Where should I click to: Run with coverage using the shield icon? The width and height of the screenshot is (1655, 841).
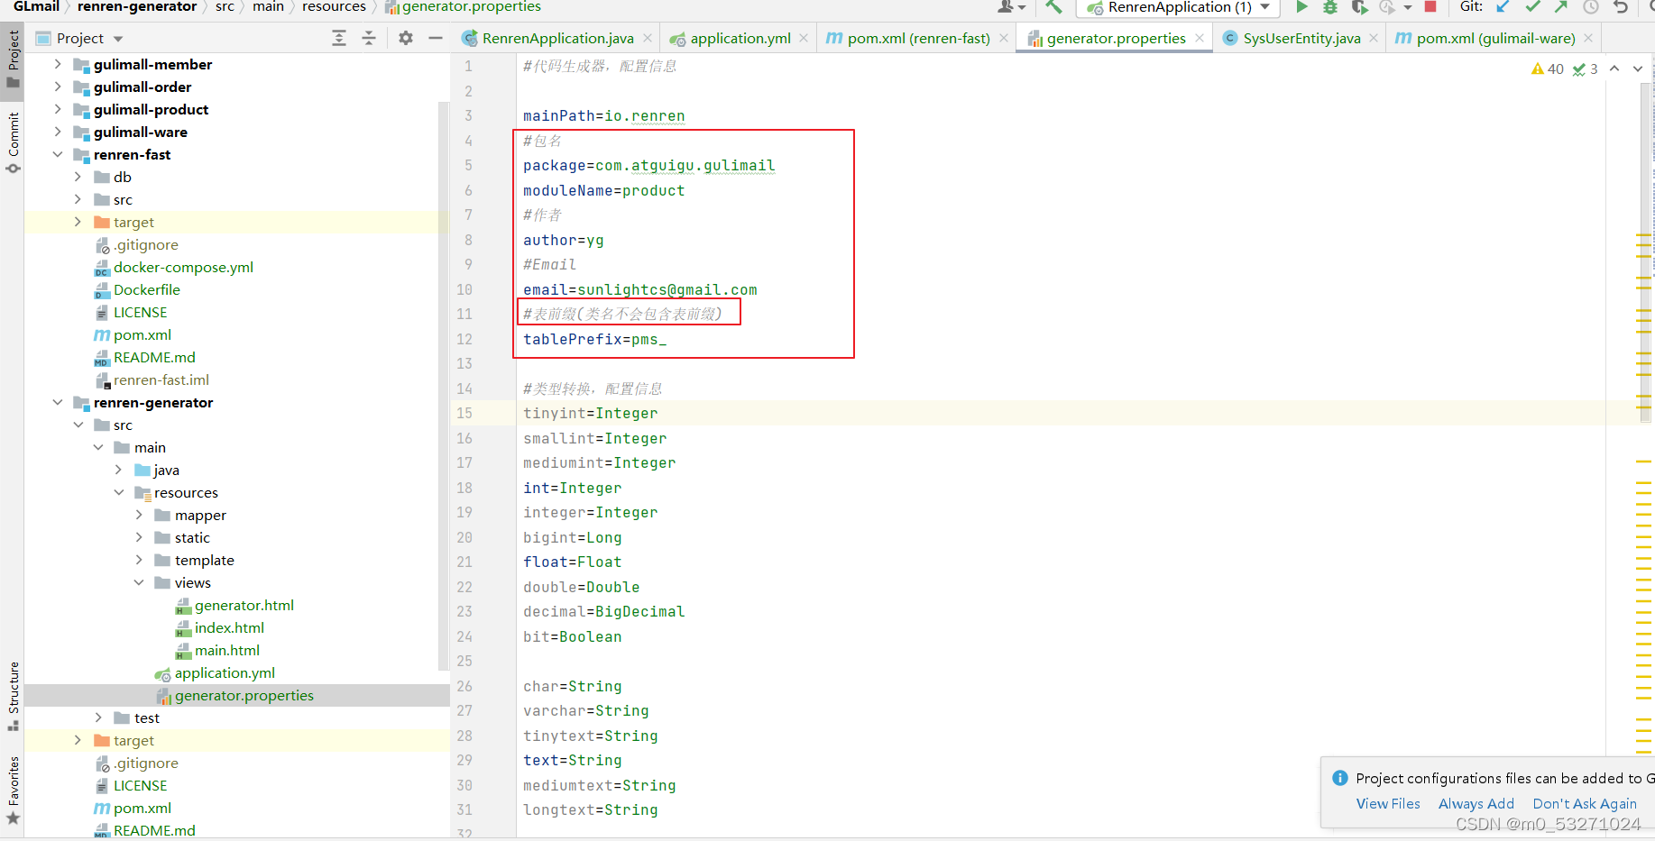(x=1359, y=7)
